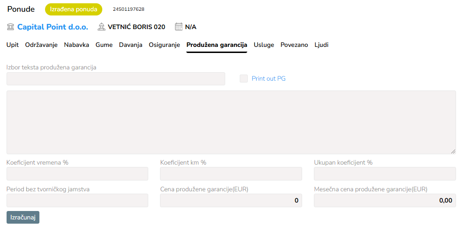The height and width of the screenshot is (226, 464).
Task: Click the Izrađena ponuda status badge
Action: (74, 9)
